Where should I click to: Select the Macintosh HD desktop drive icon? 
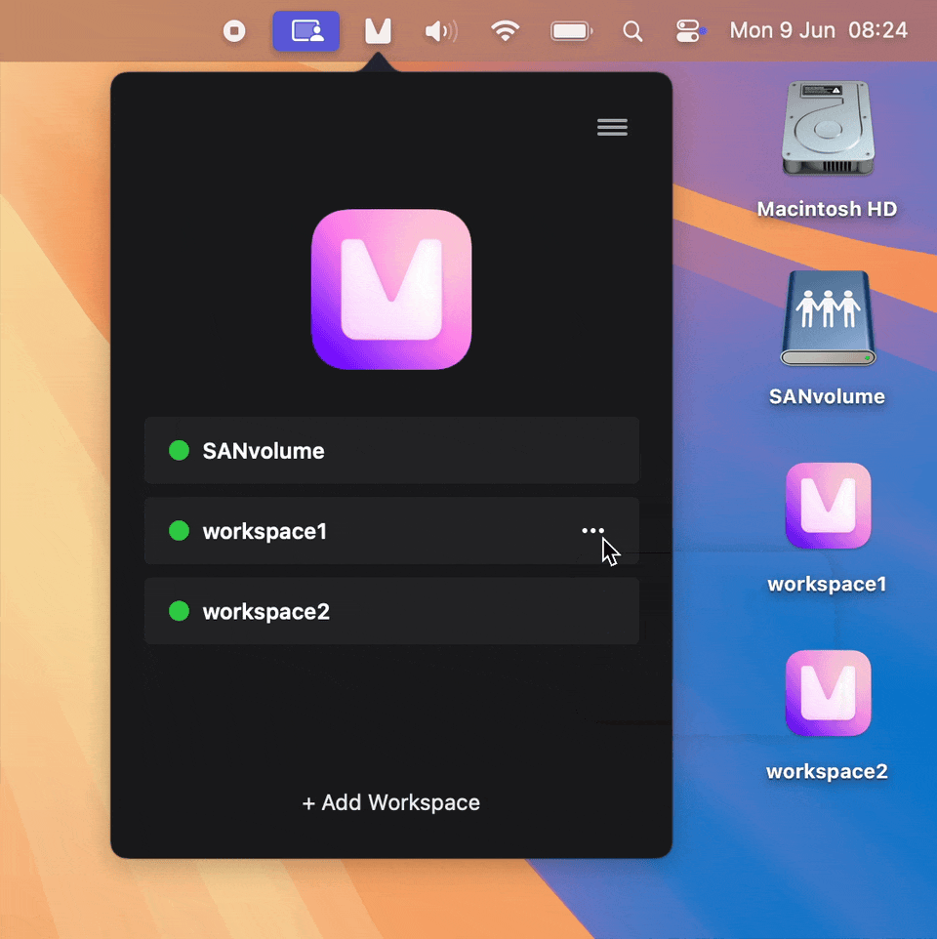[828, 128]
